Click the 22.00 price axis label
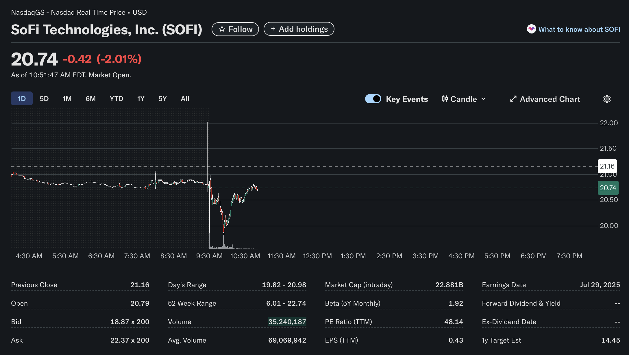Screen dimensions: 629x355 coord(609,123)
